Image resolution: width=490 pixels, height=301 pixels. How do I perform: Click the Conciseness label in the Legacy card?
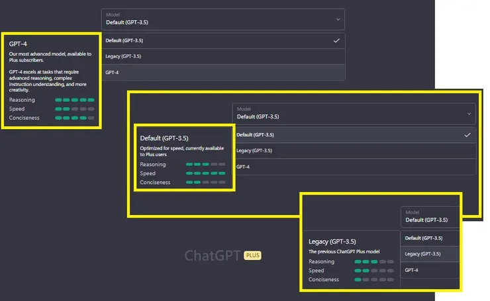tap(323, 279)
